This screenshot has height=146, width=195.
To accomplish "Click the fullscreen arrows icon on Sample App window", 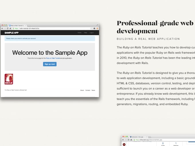I will pyautogui.click(x=97, y=25).
